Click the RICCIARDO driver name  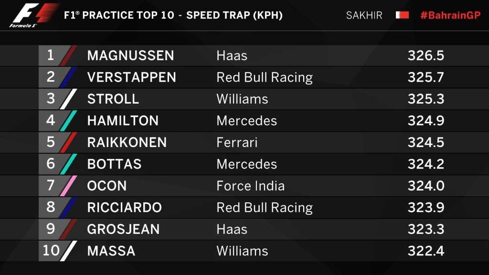(x=124, y=207)
